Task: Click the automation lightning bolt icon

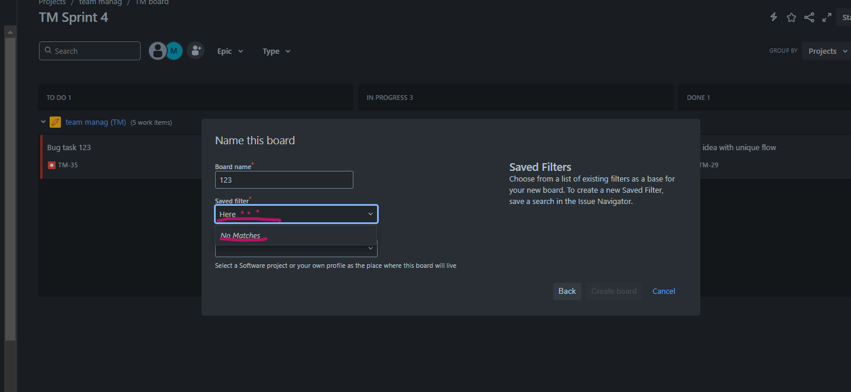Action: (x=774, y=17)
